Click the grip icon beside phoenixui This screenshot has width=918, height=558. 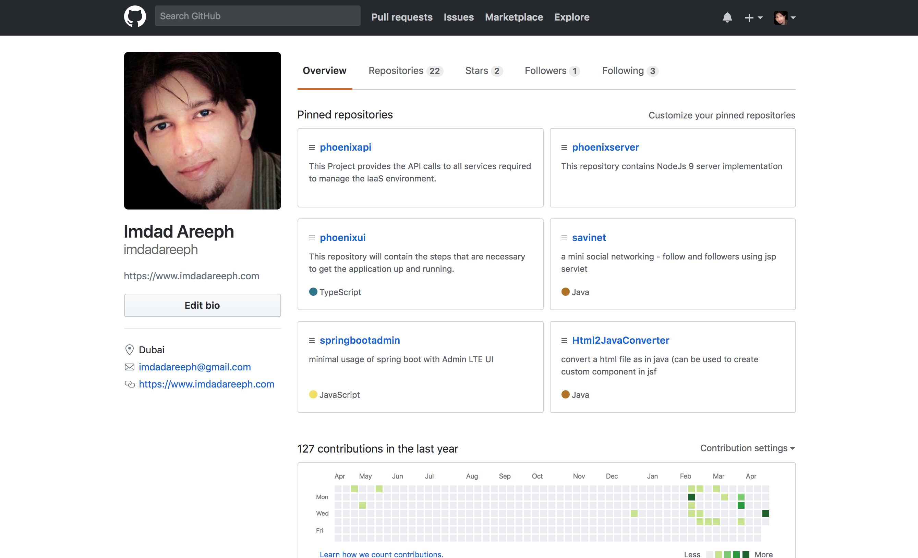click(x=312, y=238)
